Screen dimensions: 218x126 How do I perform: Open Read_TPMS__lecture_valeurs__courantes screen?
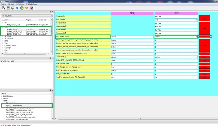(21, 117)
